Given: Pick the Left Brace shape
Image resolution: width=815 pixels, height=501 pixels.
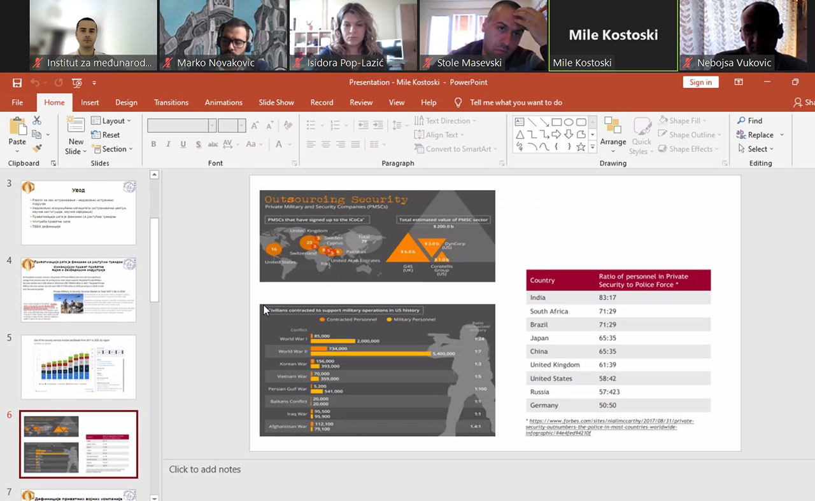Looking at the screenshot, I should click(556, 147).
